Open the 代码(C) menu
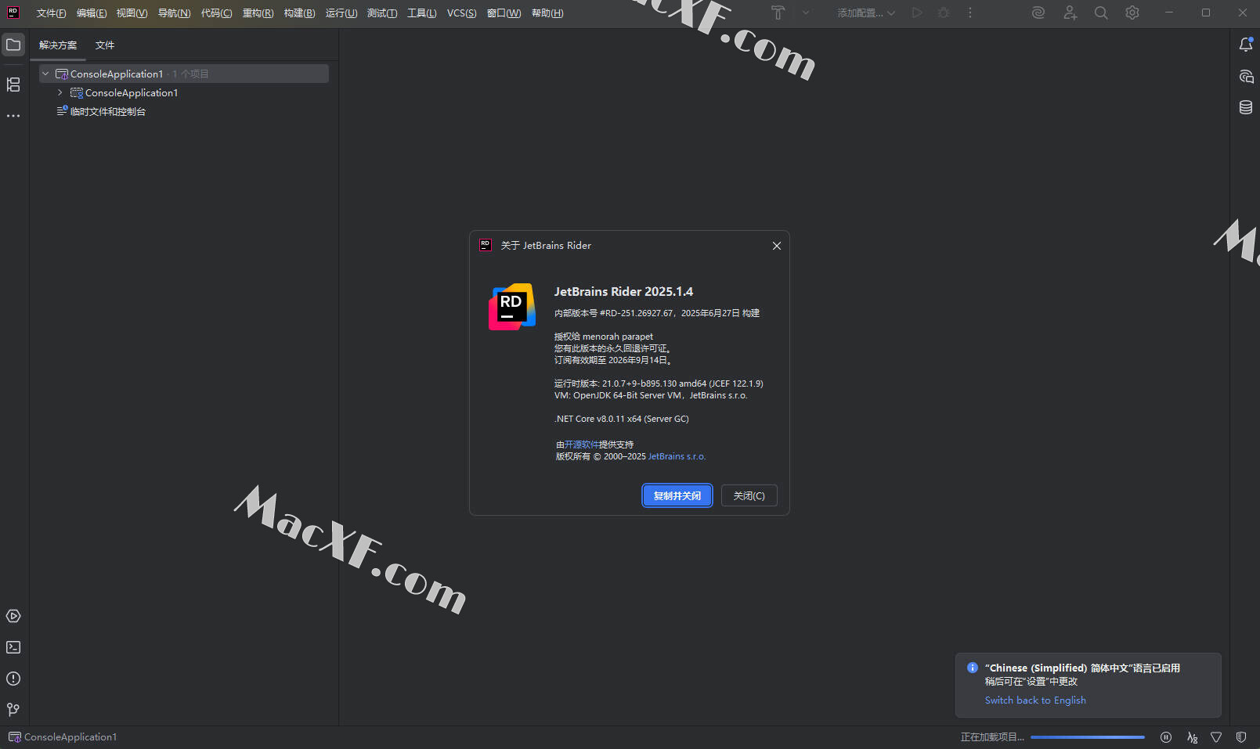Viewport: 1260px width, 749px height. click(x=217, y=13)
